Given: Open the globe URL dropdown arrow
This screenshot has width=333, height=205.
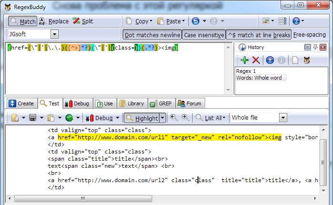Looking at the screenshot, I should coord(78,118).
